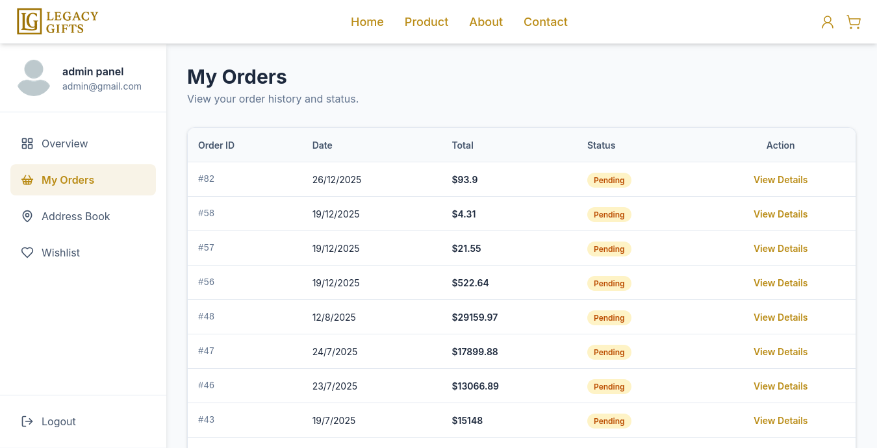View details for order #47
The height and width of the screenshot is (448, 877).
click(x=780, y=352)
